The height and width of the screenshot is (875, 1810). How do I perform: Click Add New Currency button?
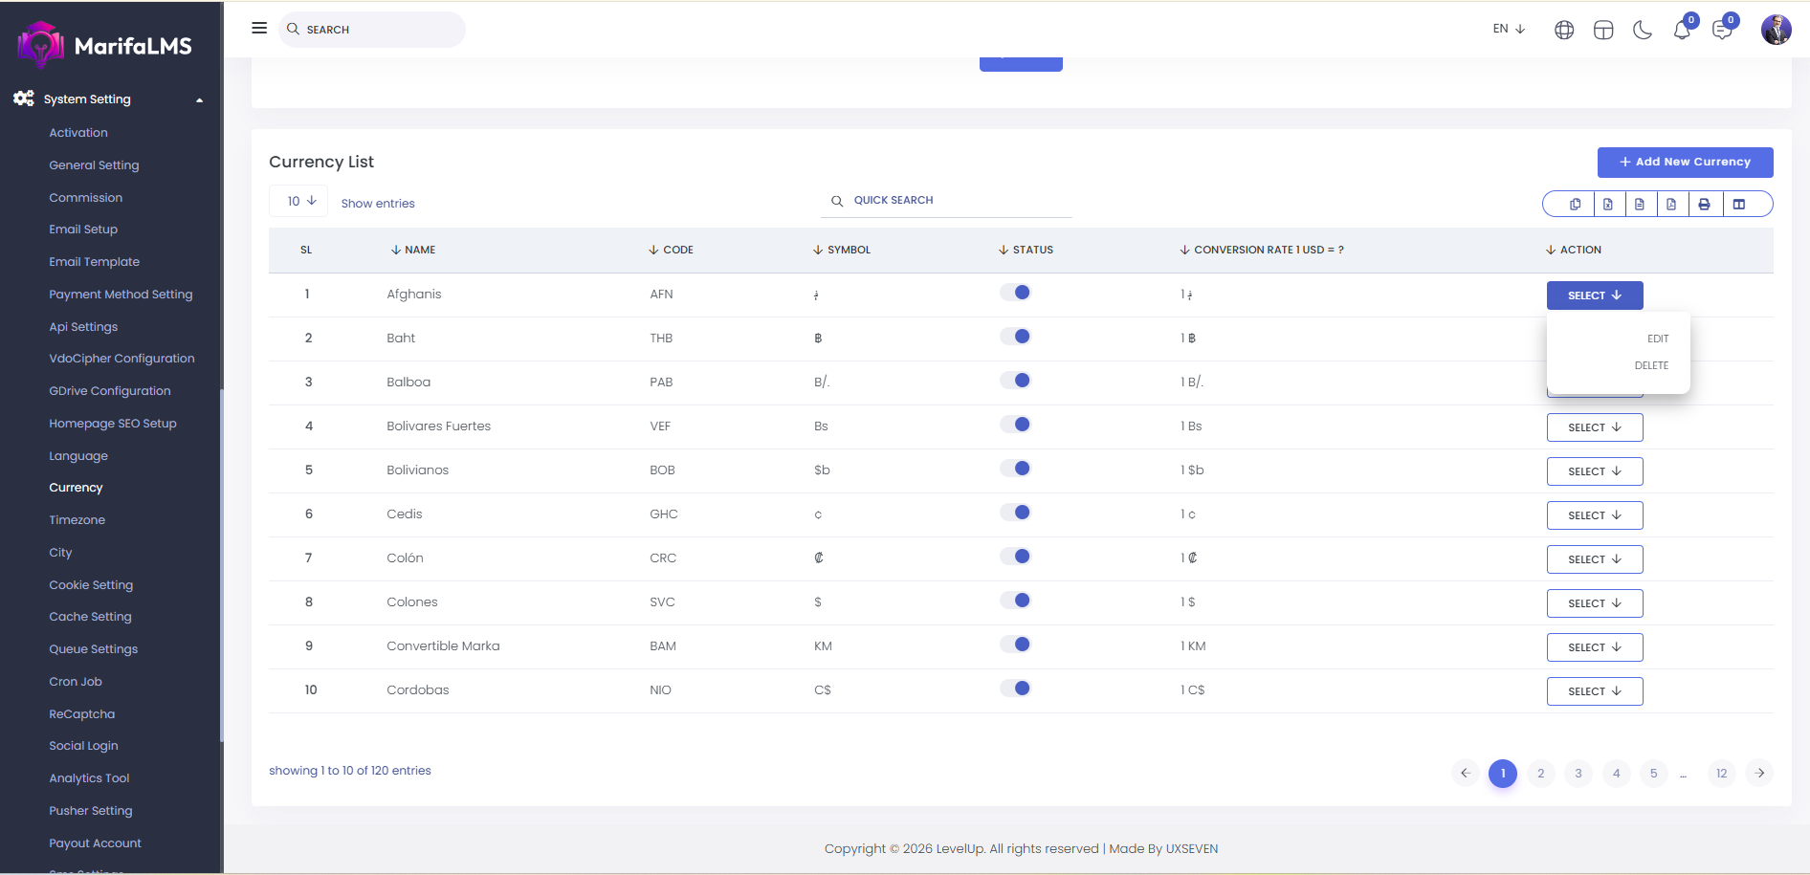[x=1685, y=163]
